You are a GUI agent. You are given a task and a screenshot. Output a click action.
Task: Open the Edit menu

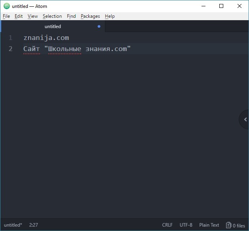click(19, 16)
